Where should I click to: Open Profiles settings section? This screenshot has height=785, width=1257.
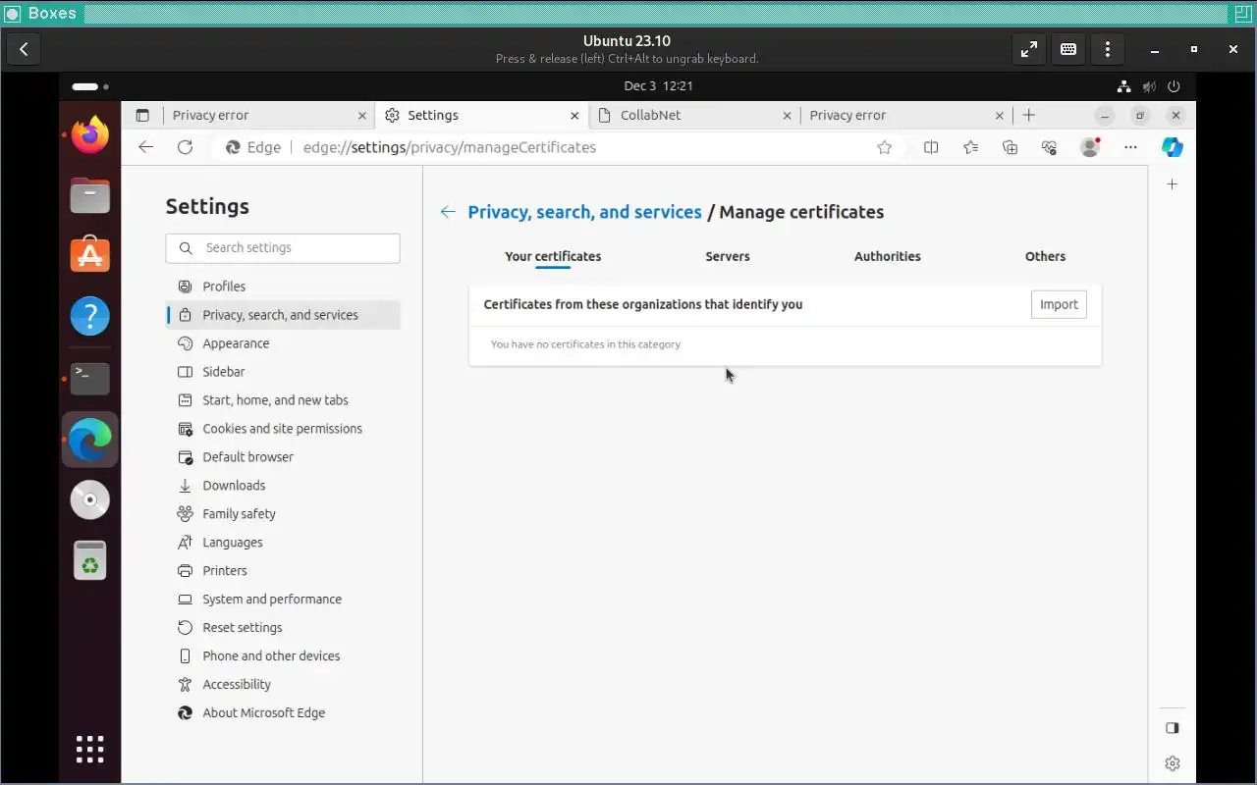tap(283, 287)
